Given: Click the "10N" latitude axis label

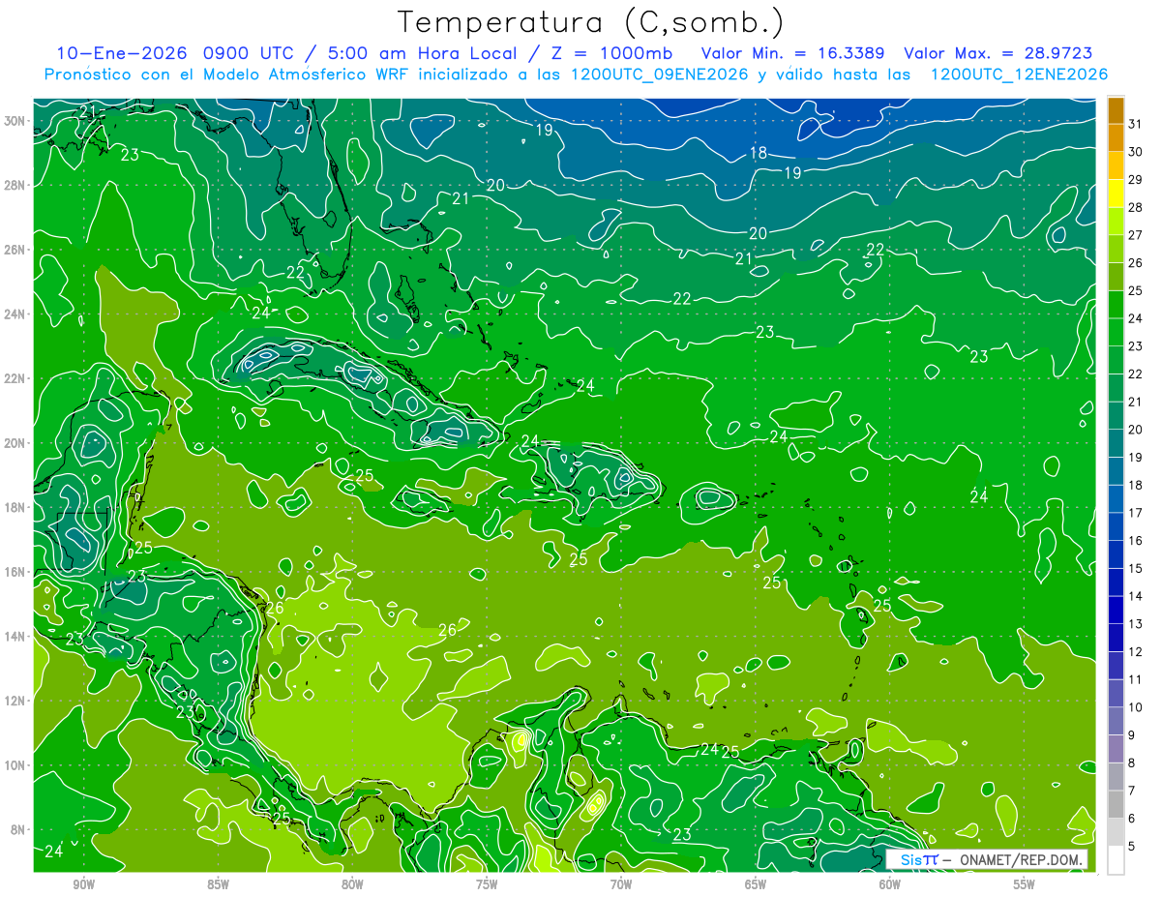Looking at the screenshot, I should tap(15, 764).
